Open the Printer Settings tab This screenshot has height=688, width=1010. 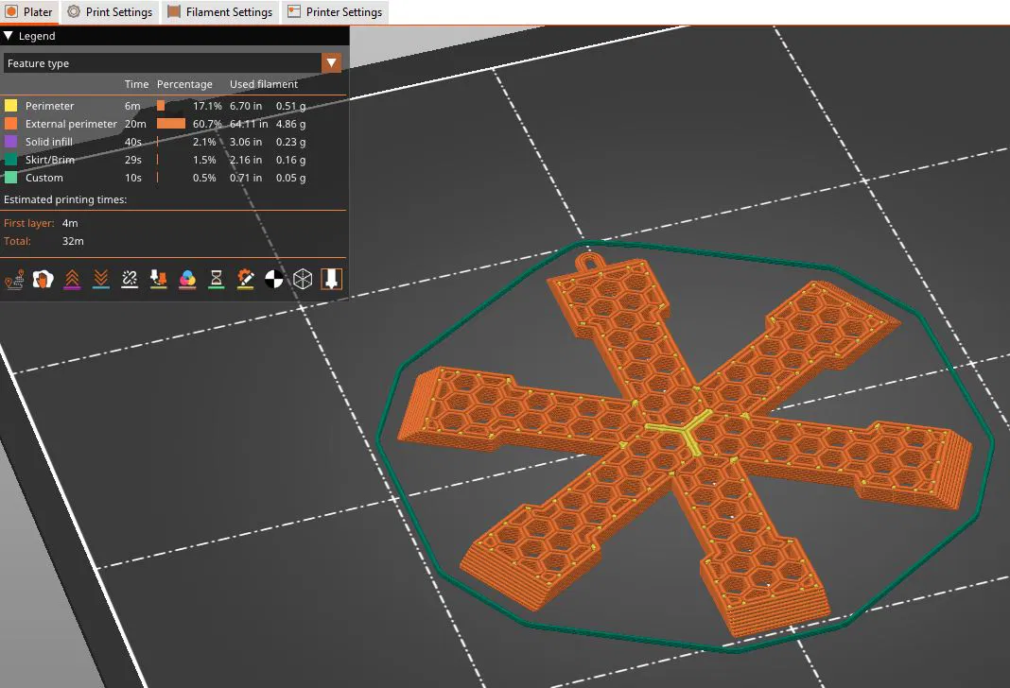point(335,12)
